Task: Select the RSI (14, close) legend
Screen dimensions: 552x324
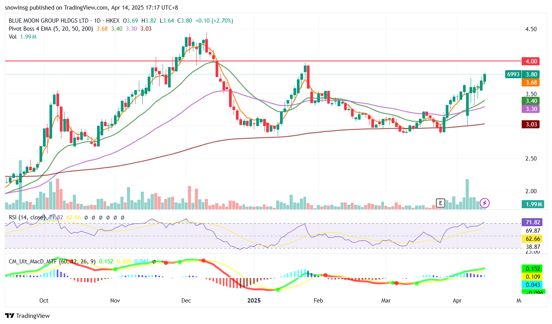Action: (26, 217)
